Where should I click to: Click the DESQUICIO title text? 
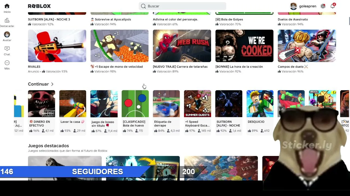[x=256, y=122]
